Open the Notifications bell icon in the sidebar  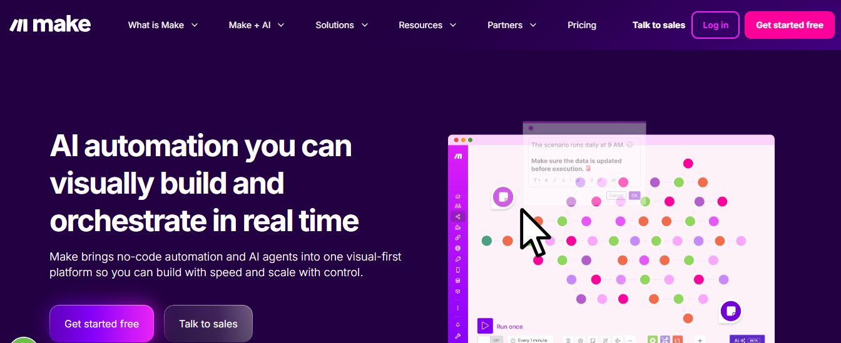pyautogui.click(x=458, y=325)
